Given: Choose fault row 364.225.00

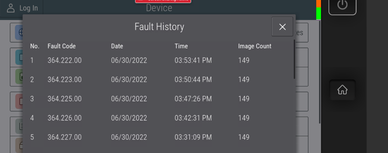Looking at the screenshot, I should pos(65,99).
